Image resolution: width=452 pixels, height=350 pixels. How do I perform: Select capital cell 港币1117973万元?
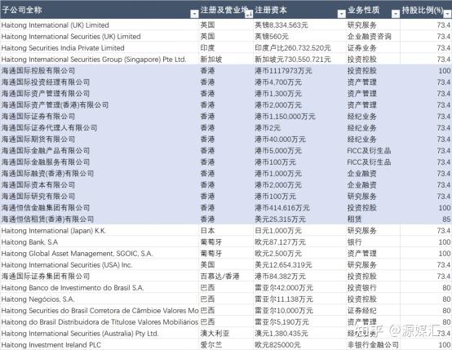[299, 71]
